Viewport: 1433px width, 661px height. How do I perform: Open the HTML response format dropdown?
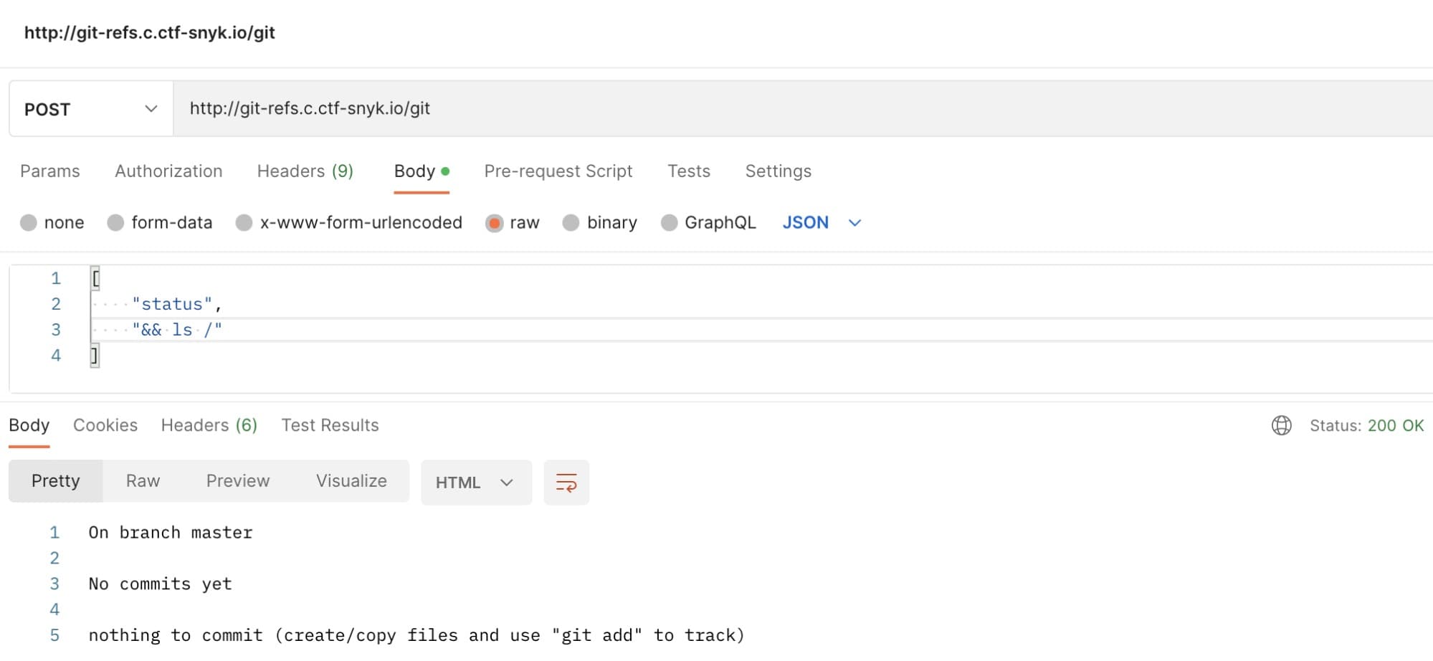(476, 482)
